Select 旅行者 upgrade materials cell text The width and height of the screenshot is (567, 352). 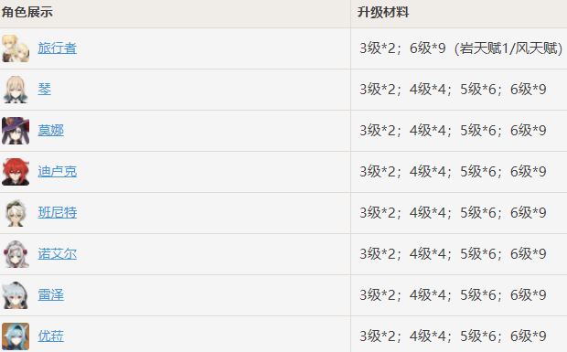pos(461,48)
